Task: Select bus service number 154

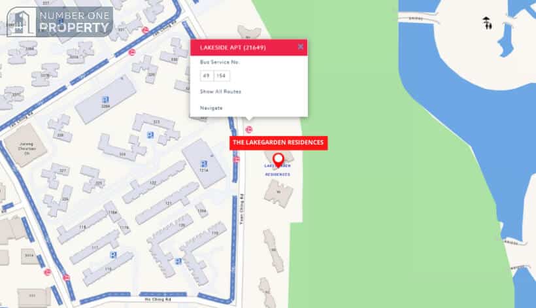Action: point(221,76)
